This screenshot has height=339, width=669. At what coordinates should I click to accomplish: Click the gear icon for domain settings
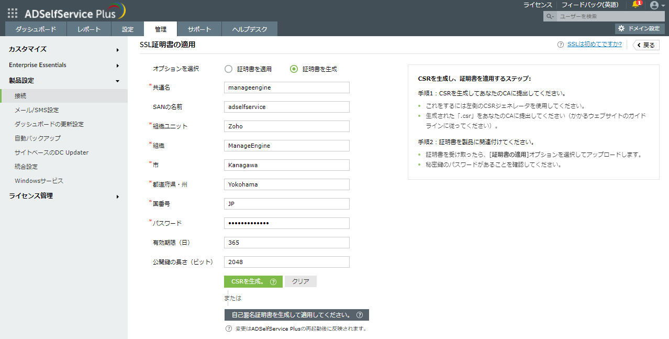tap(621, 28)
